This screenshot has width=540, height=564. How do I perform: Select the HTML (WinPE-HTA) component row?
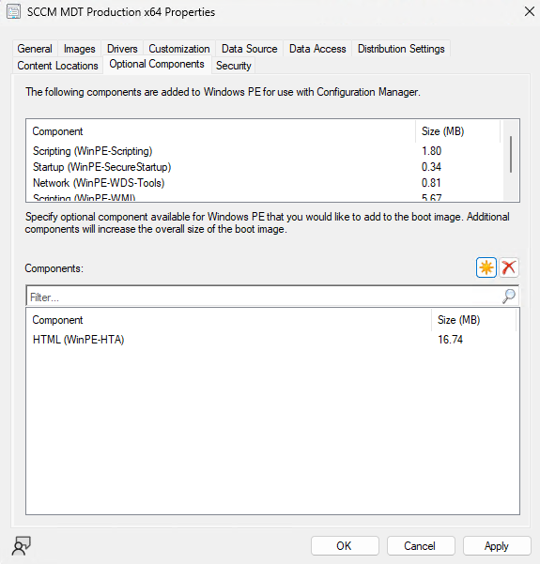point(272,340)
